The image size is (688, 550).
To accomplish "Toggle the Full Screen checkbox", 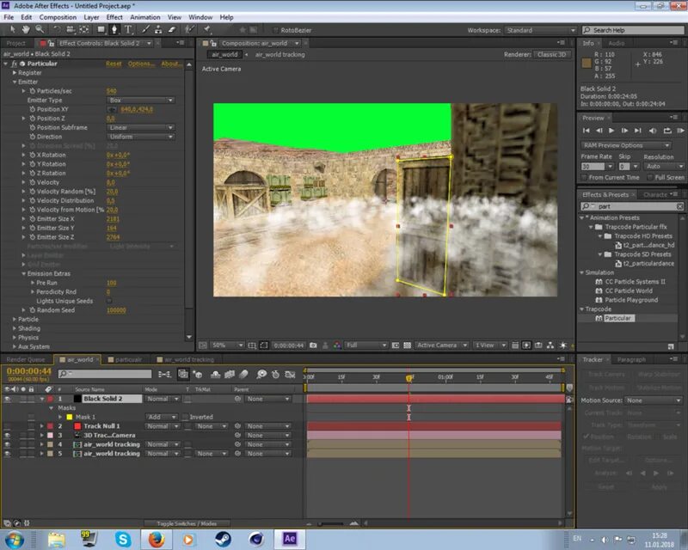I will click(x=650, y=177).
